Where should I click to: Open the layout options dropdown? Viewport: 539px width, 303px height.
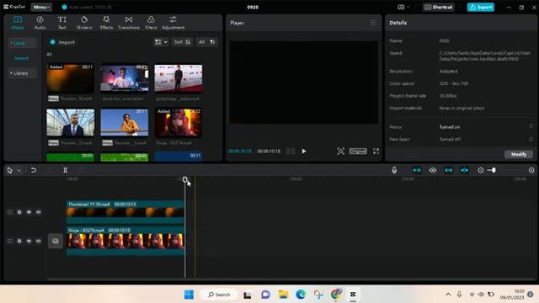(403, 8)
